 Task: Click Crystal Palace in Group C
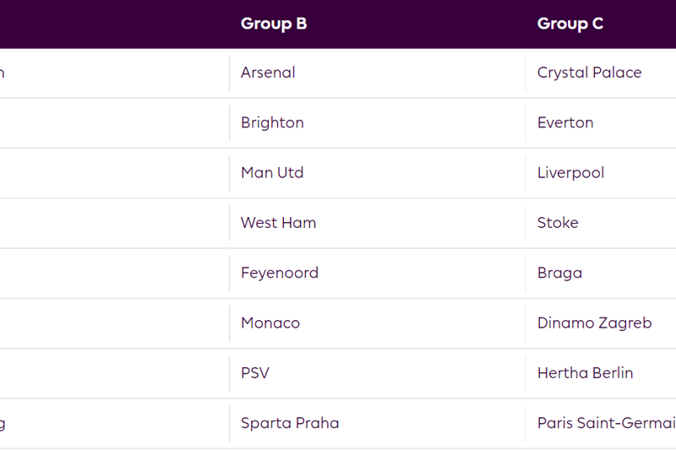pos(589,73)
